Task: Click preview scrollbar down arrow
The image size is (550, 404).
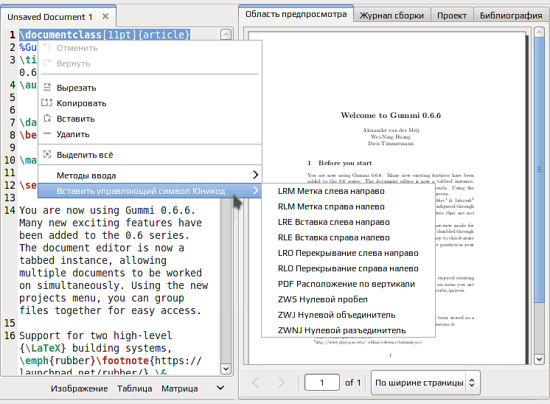Action: click(539, 359)
